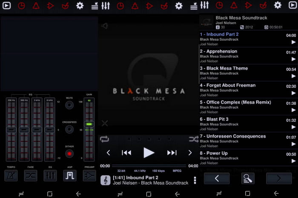Open mortar bowl icon on equalizer screen toolbar
This screenshot has height=198, width=298.
click(x=65, y=6)
